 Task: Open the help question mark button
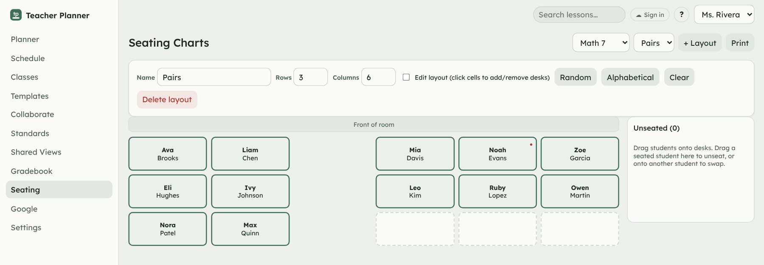[682, 14]
